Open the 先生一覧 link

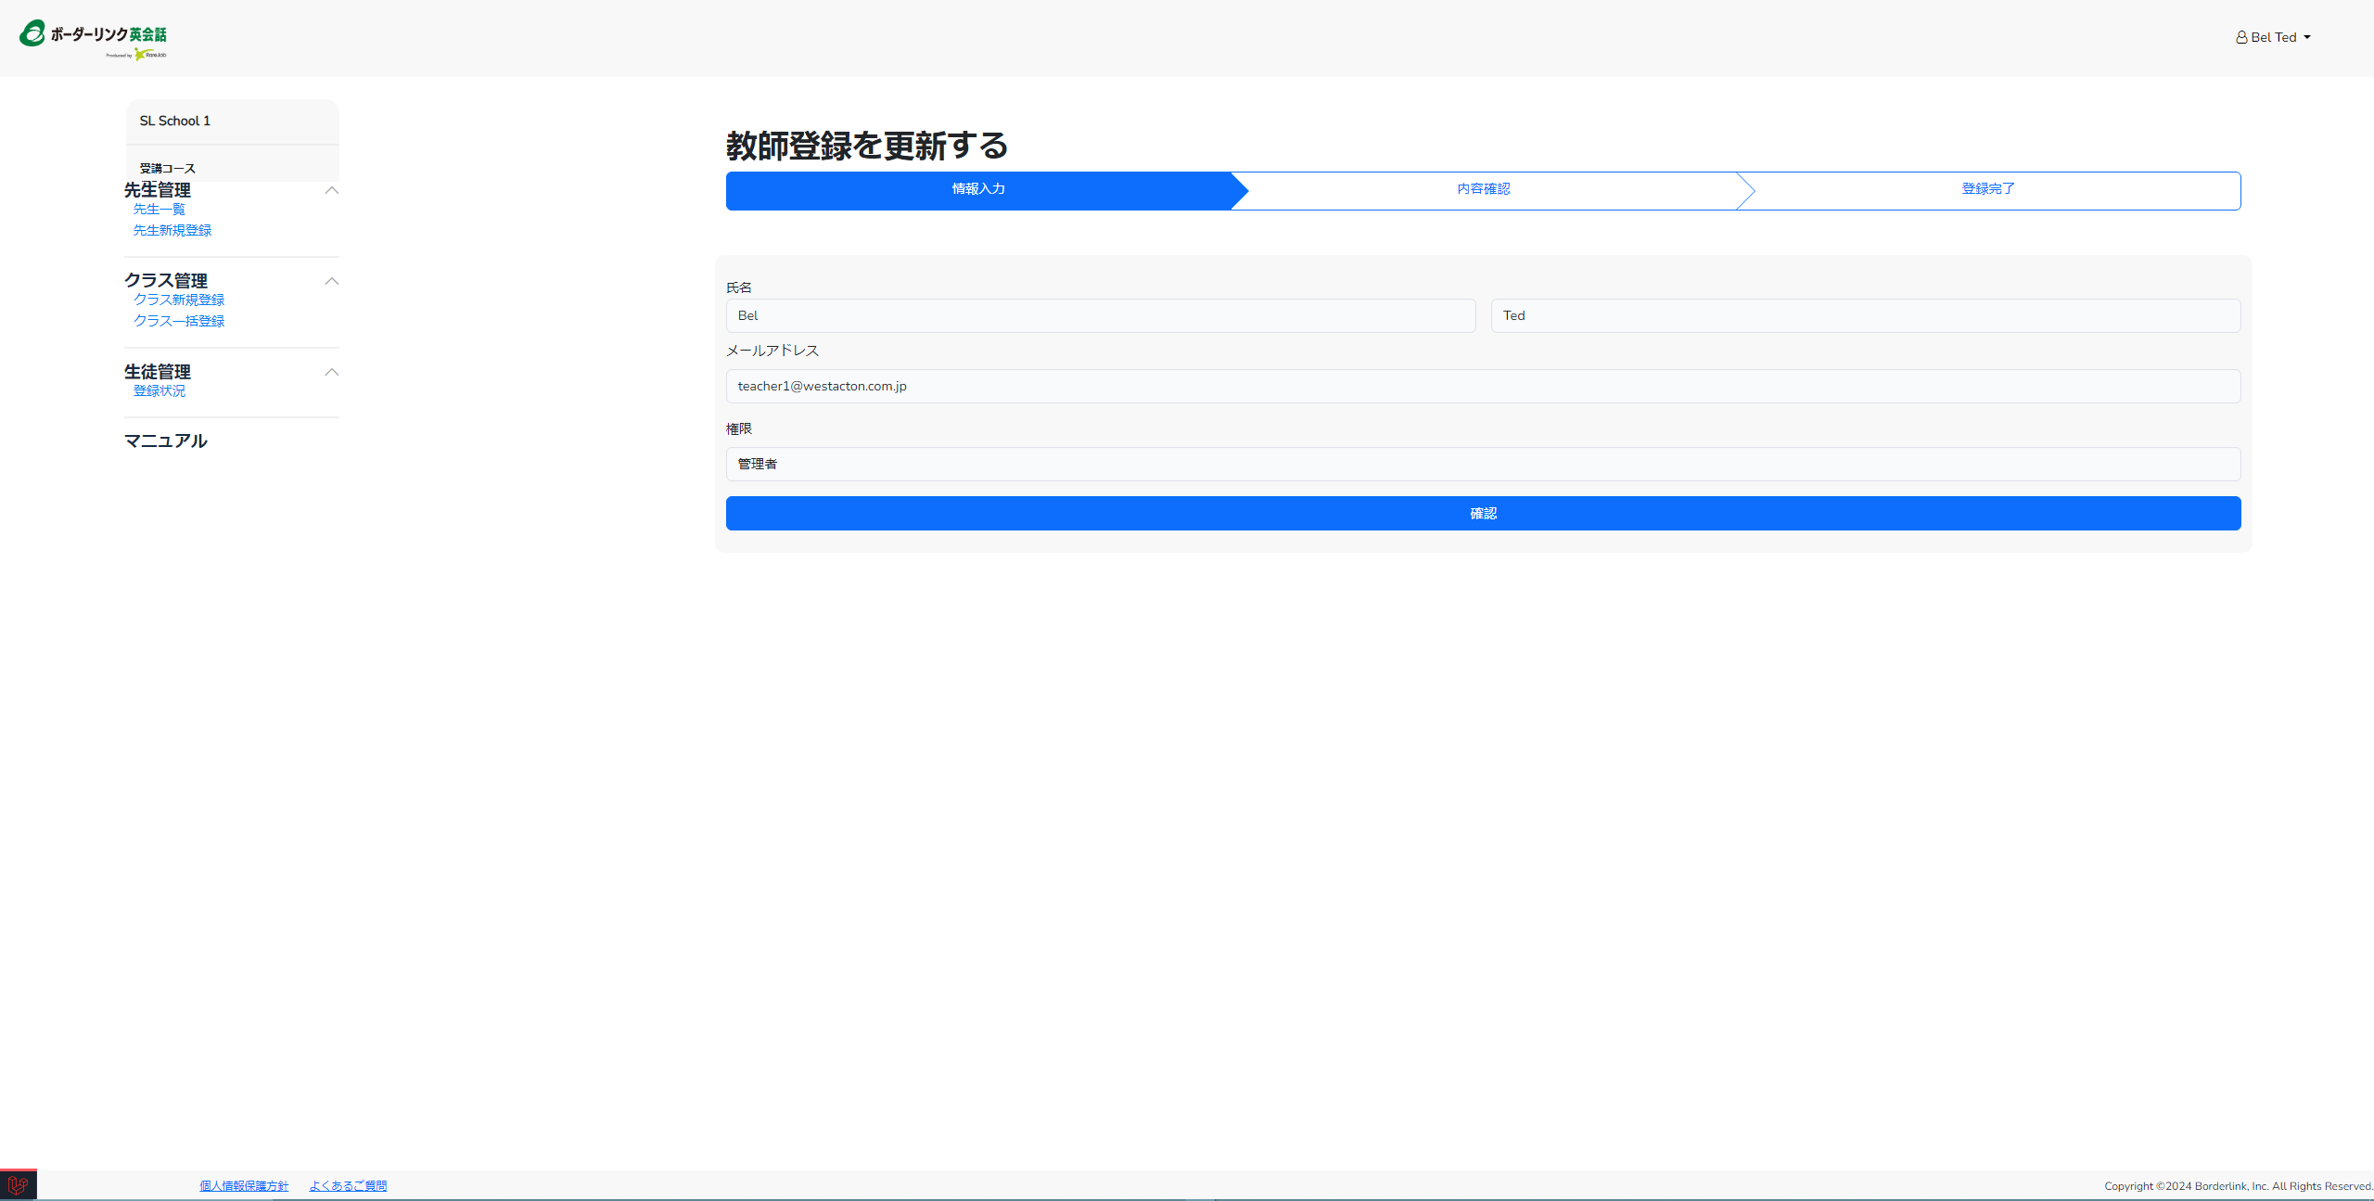coord(160,210)
